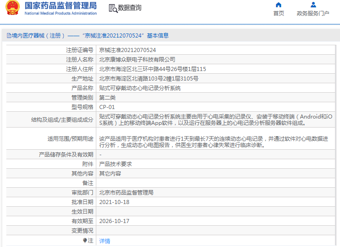Viewport: 340px width, 247px height.
Task: Open 政务服务门户 portal link
Action: pos(313,14)
